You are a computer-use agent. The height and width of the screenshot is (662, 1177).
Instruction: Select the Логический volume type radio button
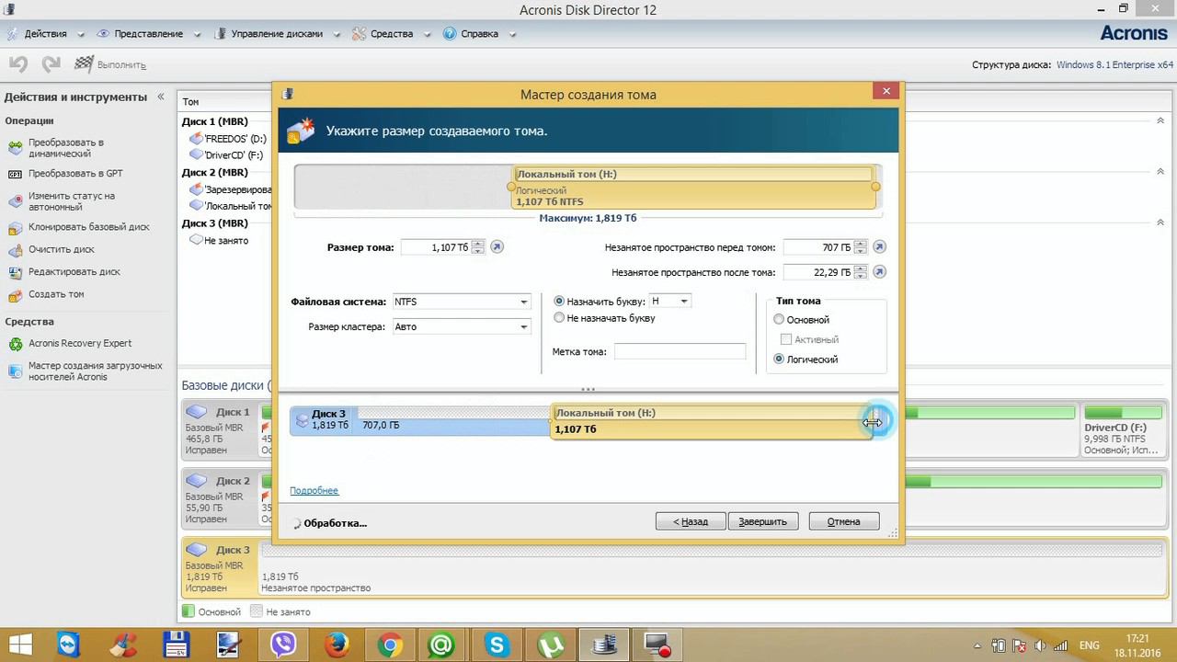click(779, 360)
